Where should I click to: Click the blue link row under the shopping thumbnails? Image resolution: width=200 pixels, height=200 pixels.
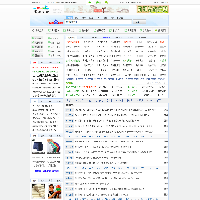click(47, 171)
